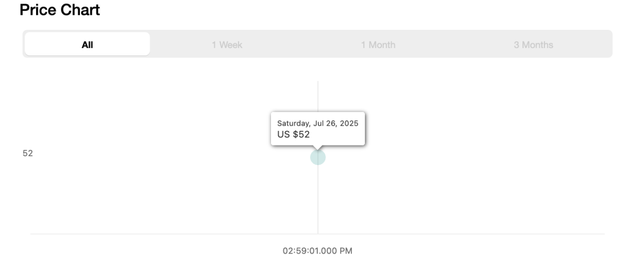Click the gray range bar right of 3 Months
Viewport: 625px width, 265px height.
point(582,44)
